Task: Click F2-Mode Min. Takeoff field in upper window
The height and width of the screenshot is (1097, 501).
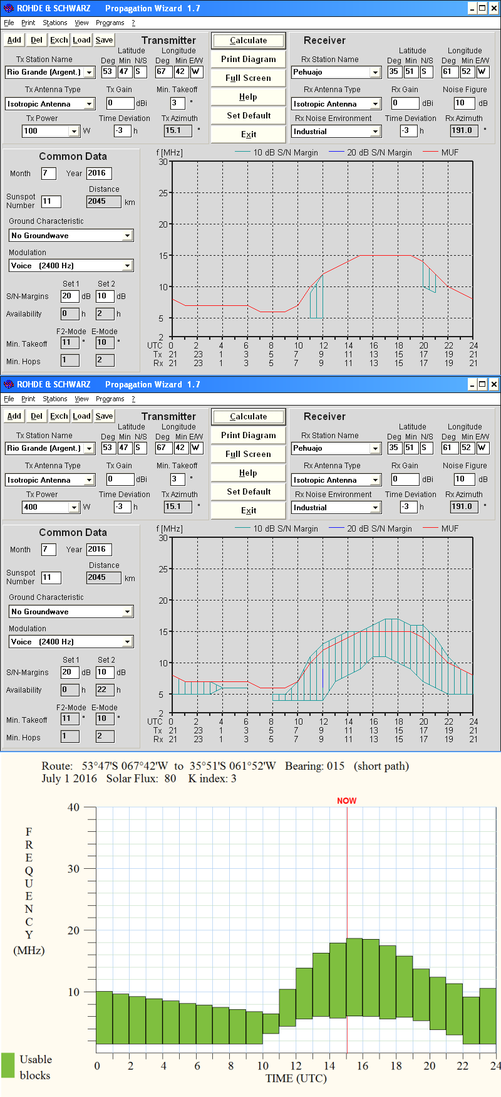Action: click(70, 343)
